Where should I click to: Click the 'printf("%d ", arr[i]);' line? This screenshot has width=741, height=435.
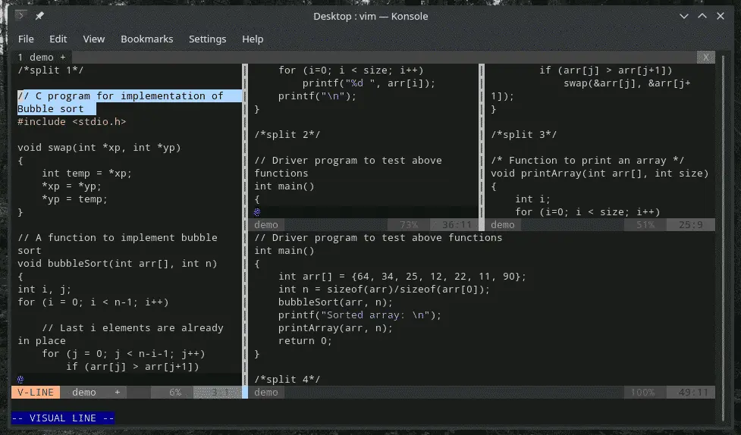[x=369, y=83]
